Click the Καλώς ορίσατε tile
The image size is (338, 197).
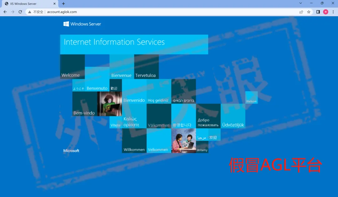[134, 116]
